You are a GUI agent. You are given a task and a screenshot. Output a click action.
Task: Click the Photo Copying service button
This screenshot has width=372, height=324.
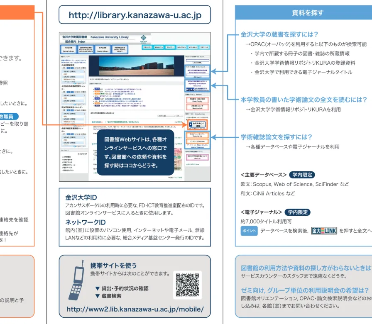(x=197, y=100)
